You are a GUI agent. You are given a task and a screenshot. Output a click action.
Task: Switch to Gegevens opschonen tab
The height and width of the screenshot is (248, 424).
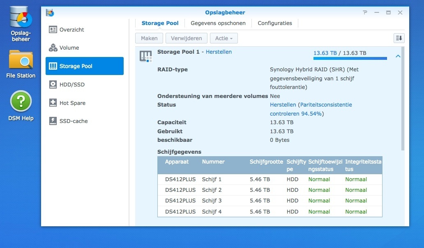tap(218, 23)
